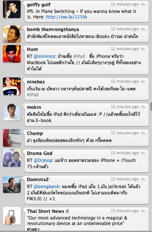Click the timeline scrollbar handle on the right edge
The height and width of the screenshot is (232, 152).
point(151,107)
